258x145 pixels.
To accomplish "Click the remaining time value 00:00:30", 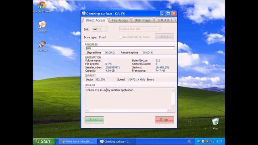I will 148,53.
